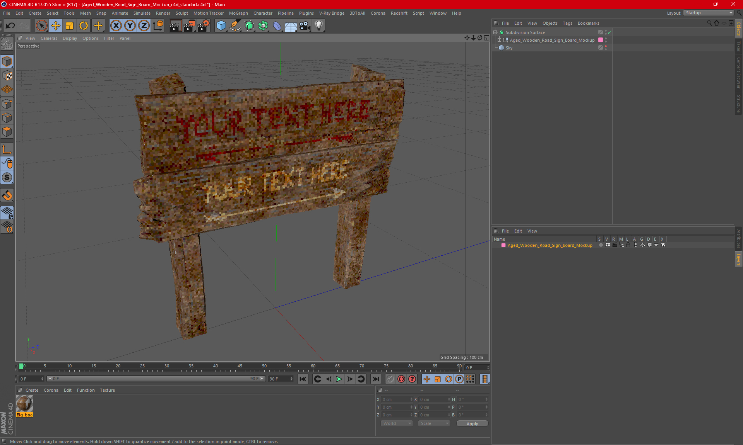Select the Live Selection tool

pos(41,25)
